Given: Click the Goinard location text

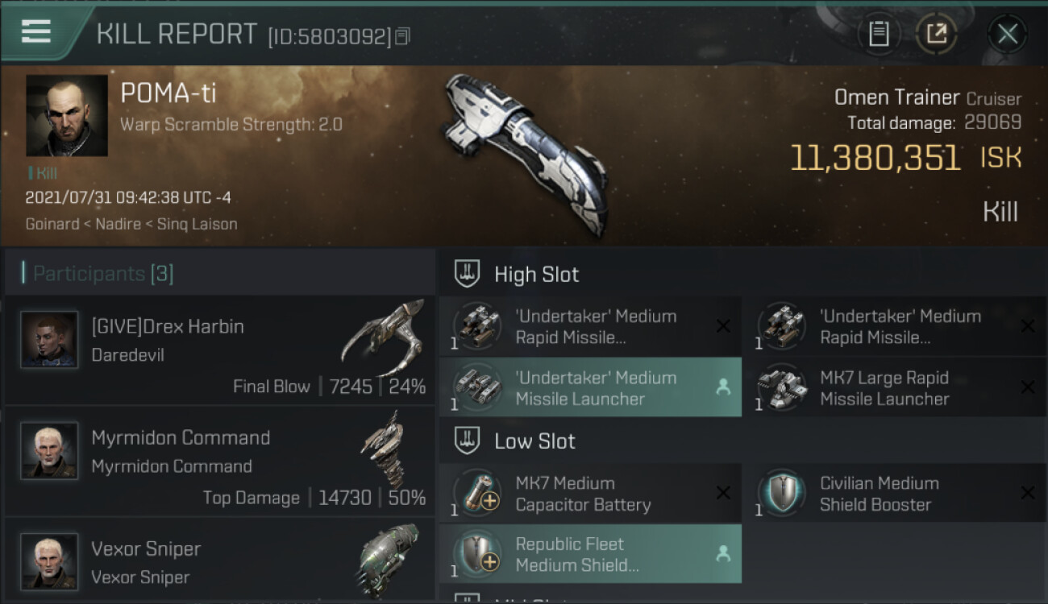Looking at the screenshot, I should pos(51,224).
